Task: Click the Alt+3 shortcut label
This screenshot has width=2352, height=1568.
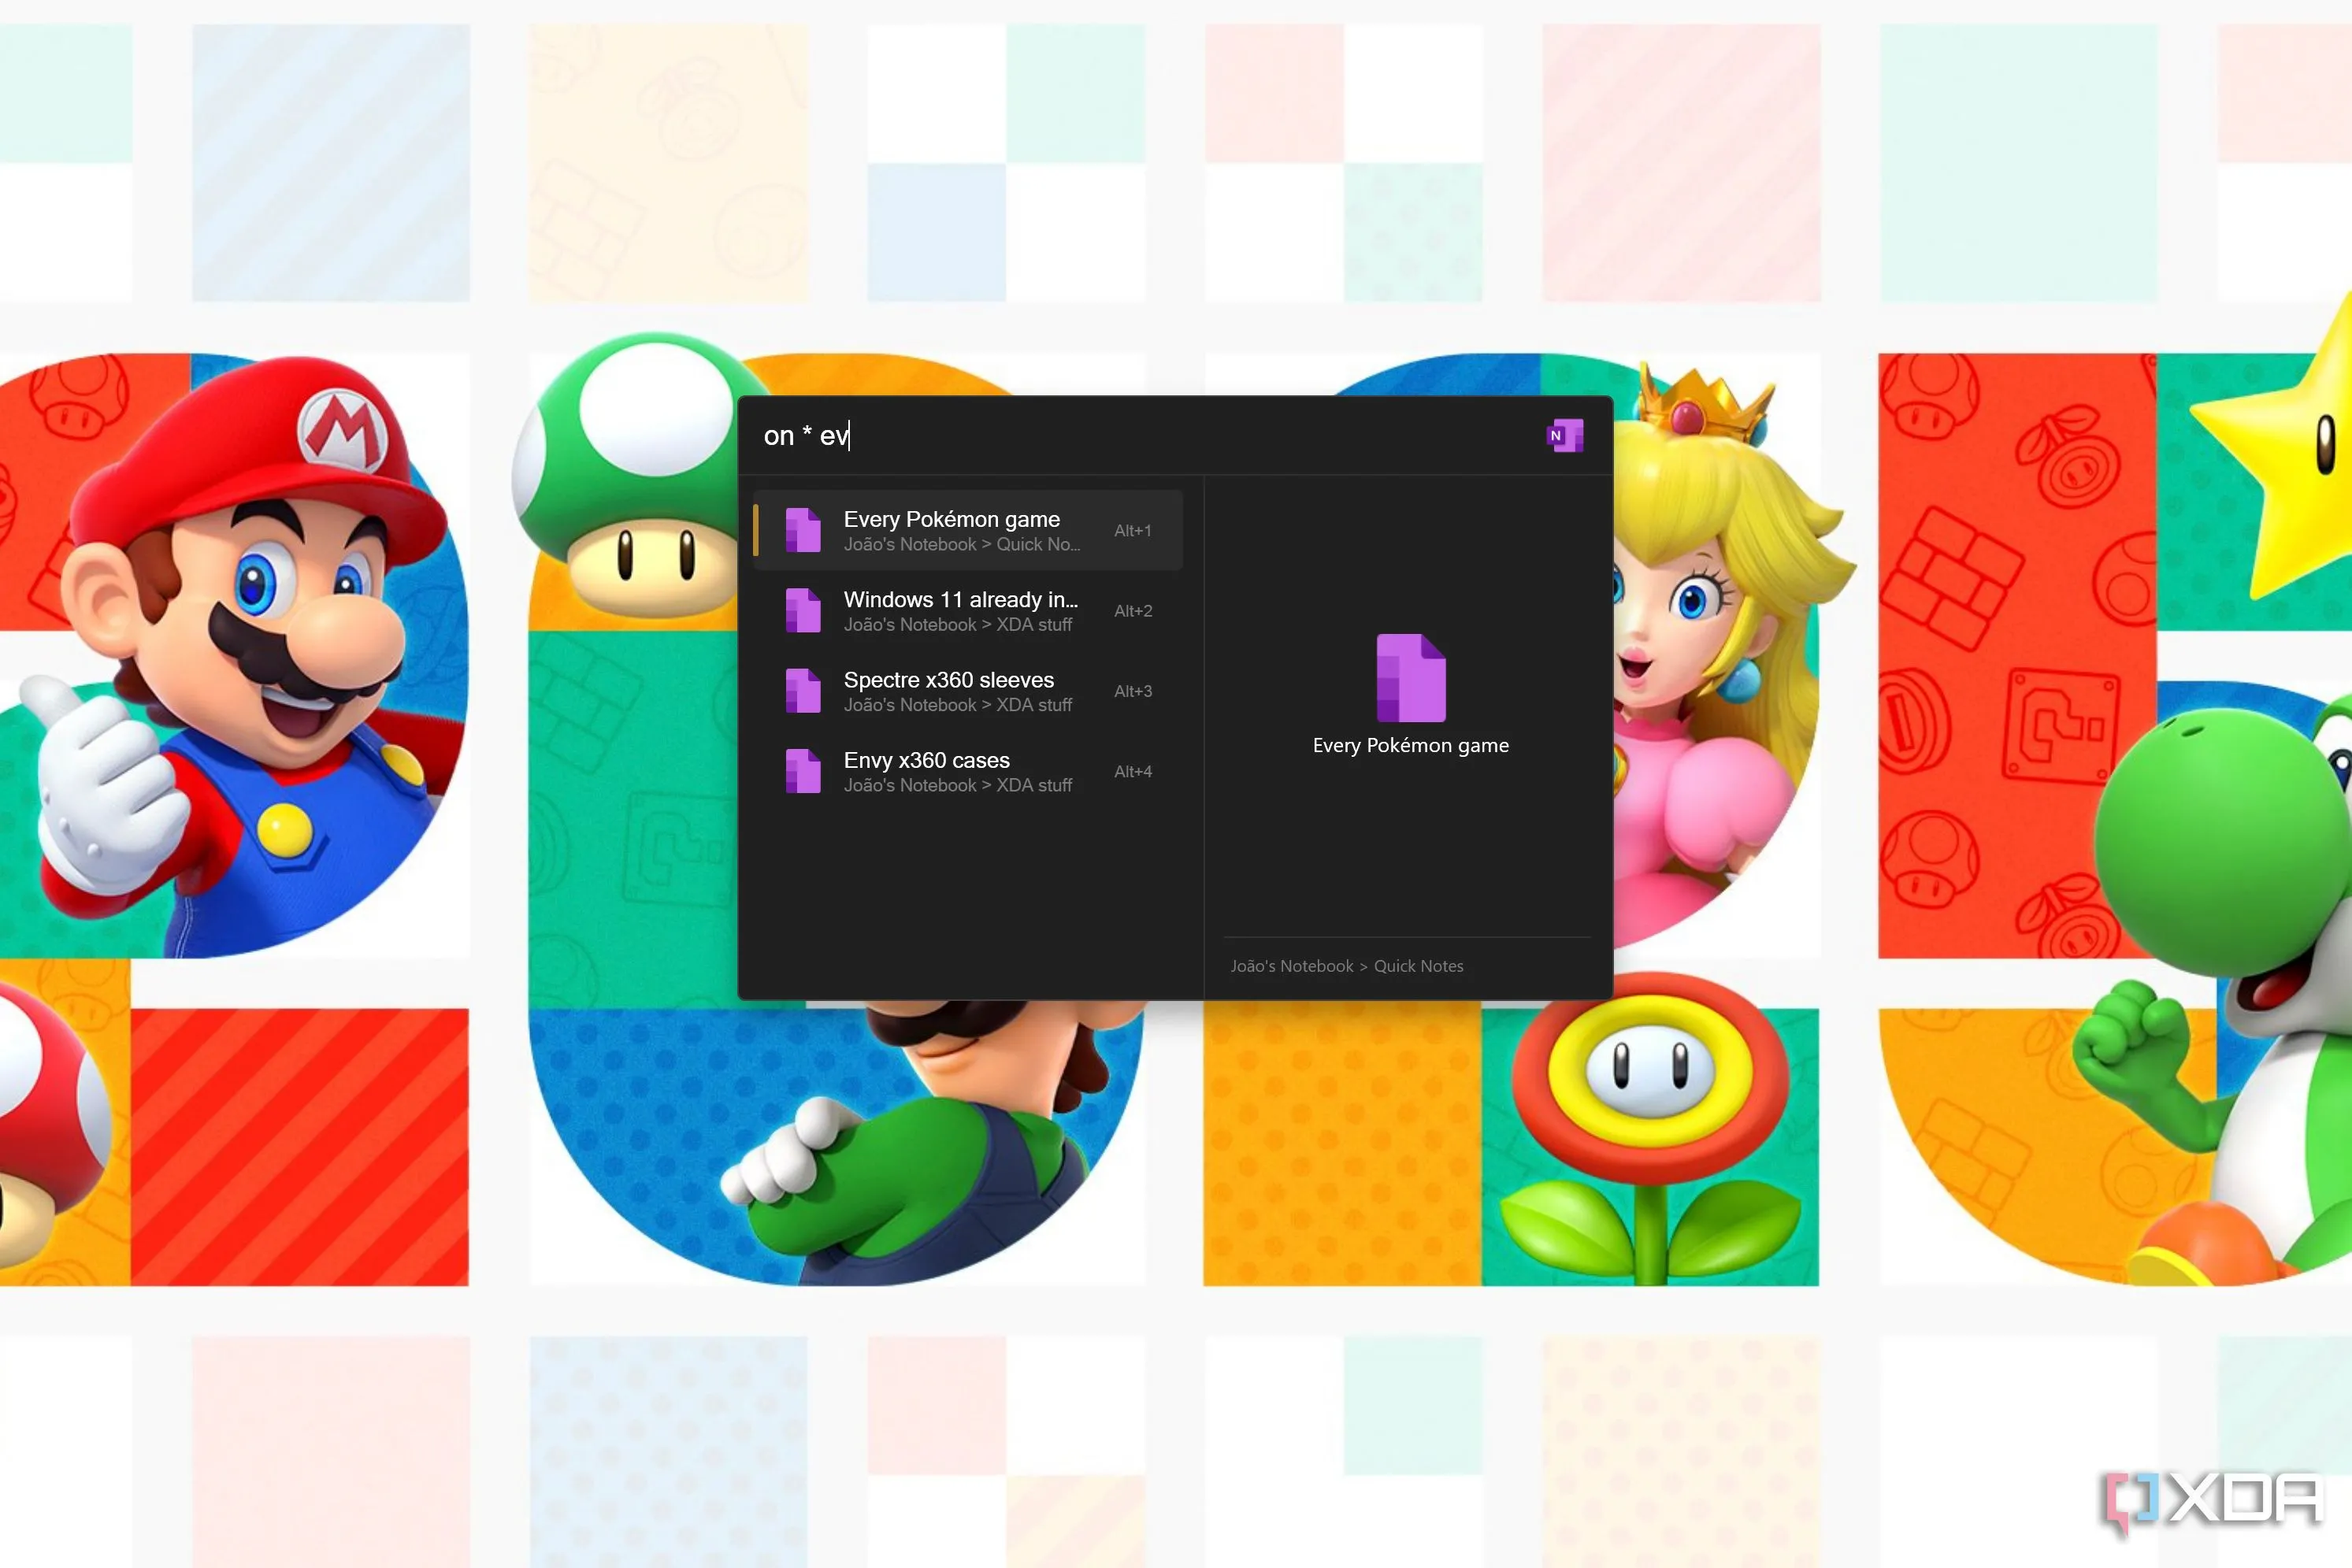Action: (1133, 691)
